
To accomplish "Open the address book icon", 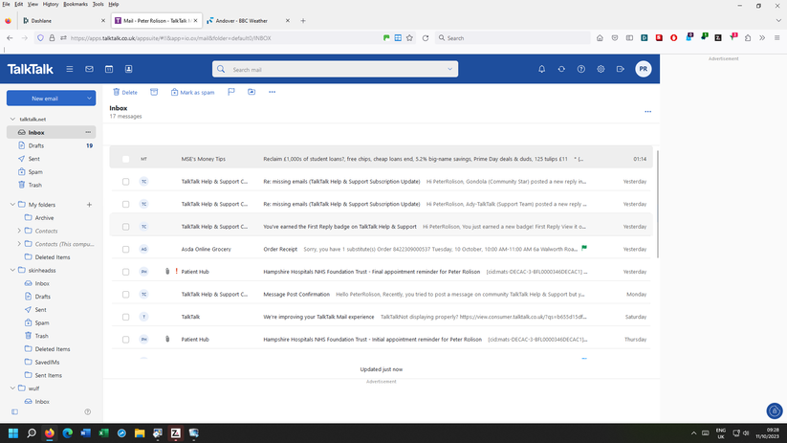I will click(129, 69).
